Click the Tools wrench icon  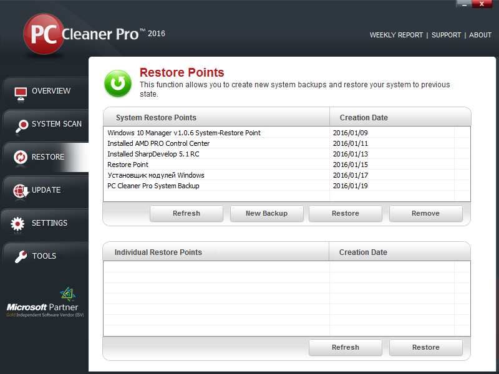21,257
